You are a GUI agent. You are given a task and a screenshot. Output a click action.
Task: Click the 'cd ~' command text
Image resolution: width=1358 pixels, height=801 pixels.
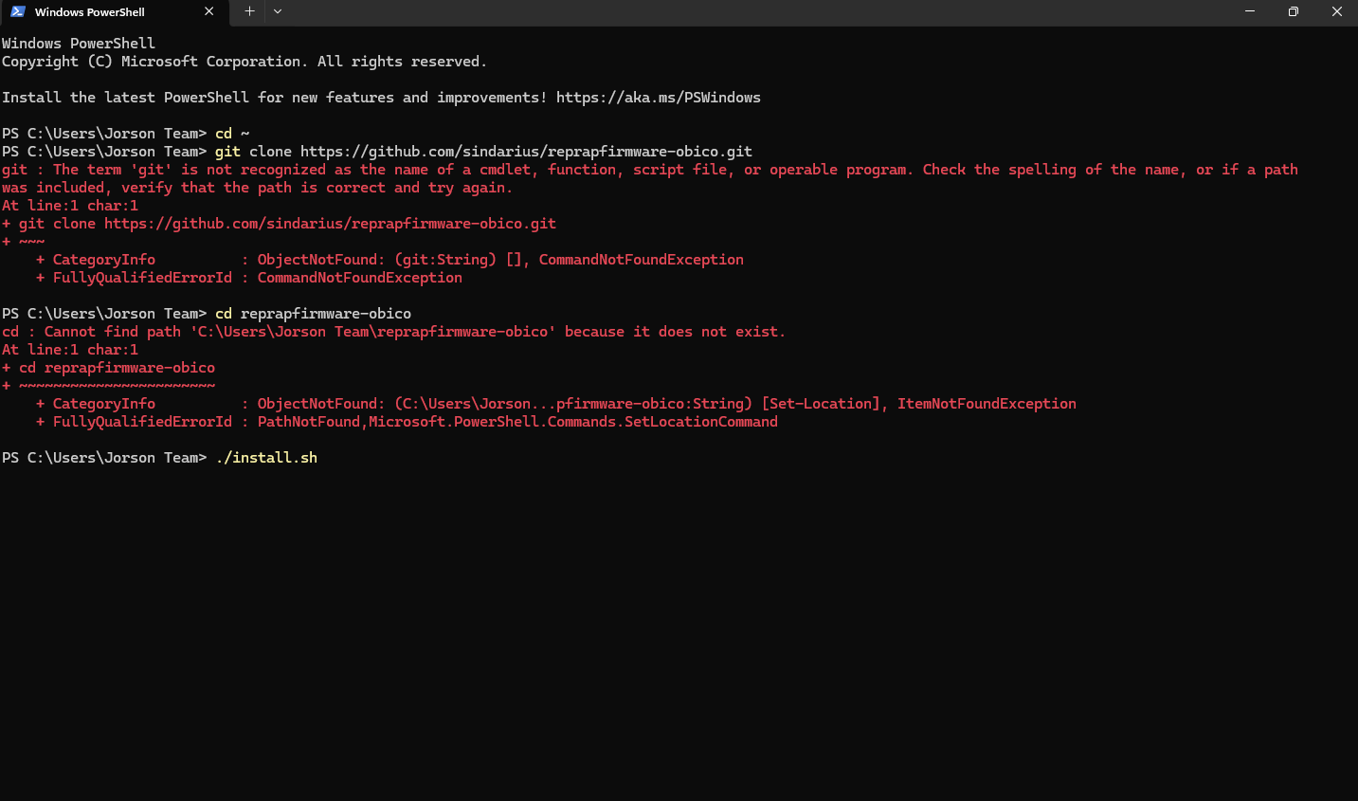click(232, 134)
